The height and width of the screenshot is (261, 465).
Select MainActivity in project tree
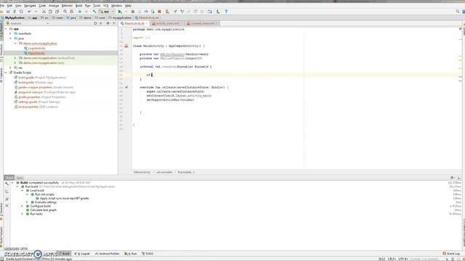[x=36, y=53]
